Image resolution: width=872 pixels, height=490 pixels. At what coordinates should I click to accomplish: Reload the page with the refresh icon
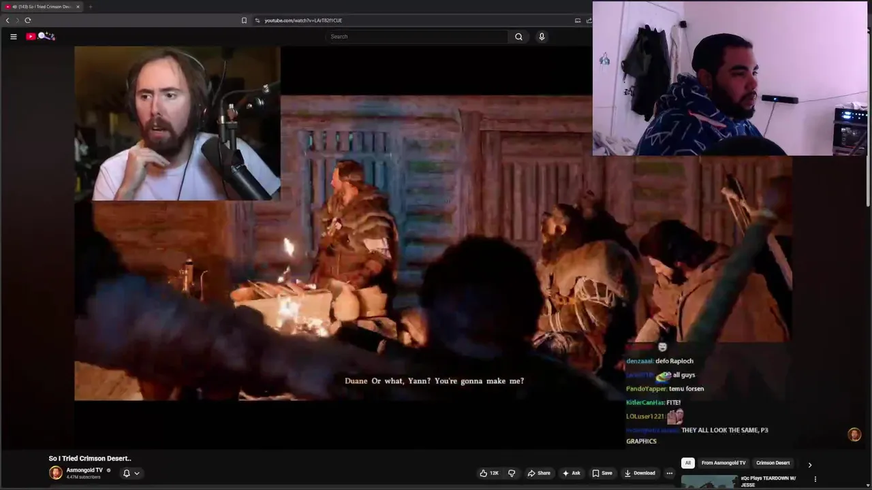click(28, 20)
